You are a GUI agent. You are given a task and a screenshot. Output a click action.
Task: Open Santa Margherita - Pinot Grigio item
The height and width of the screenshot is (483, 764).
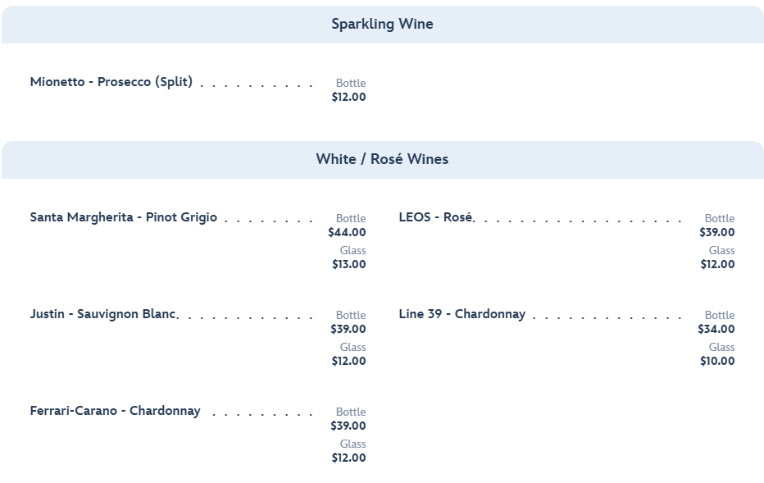(x=124, y=217)
